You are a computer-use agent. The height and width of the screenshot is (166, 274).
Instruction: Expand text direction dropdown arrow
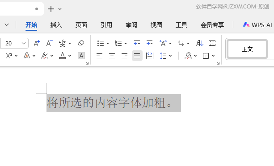(x=188, y=43)
